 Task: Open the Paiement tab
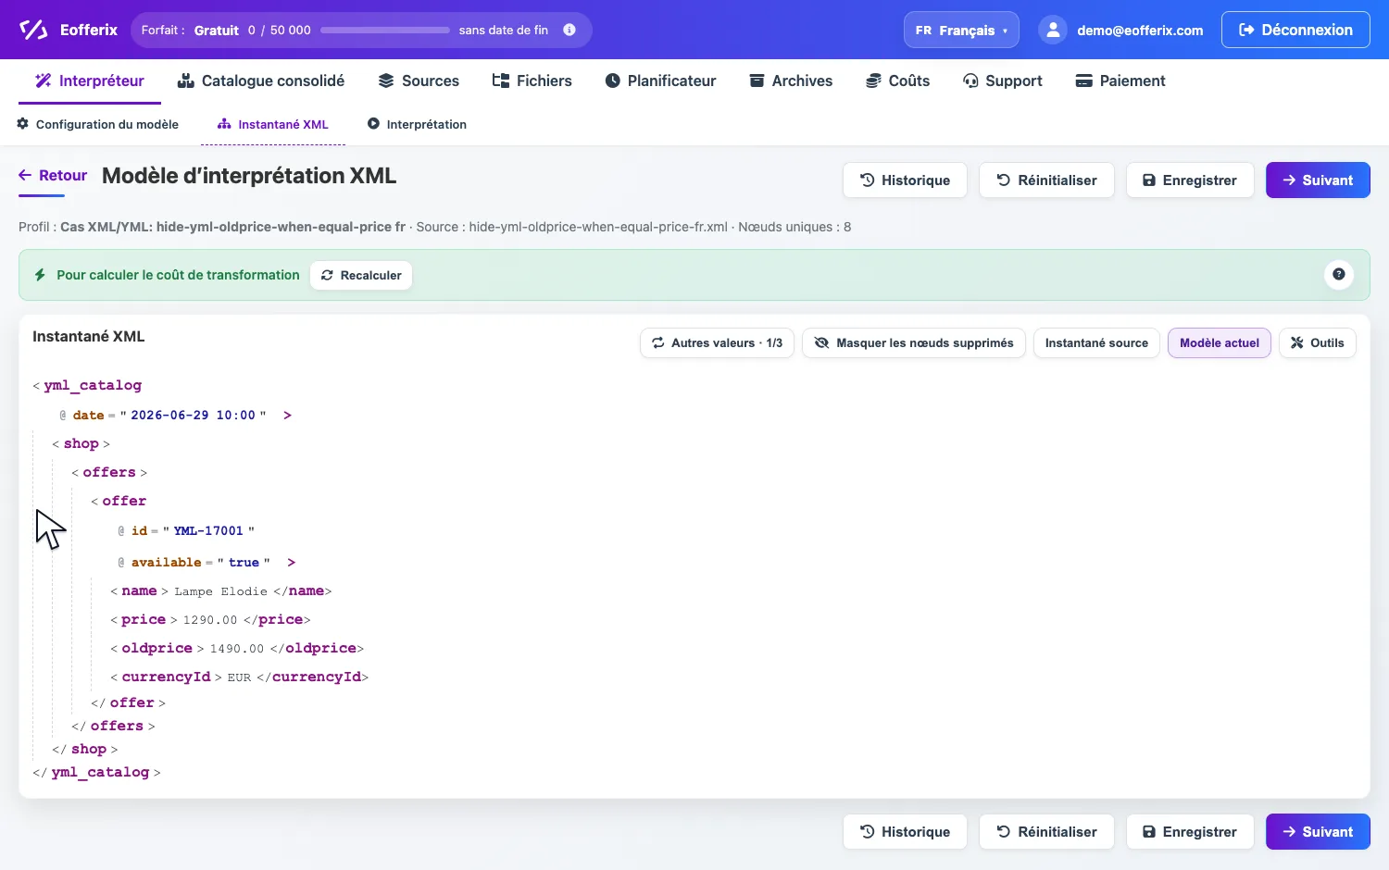tap(1120, 81)
